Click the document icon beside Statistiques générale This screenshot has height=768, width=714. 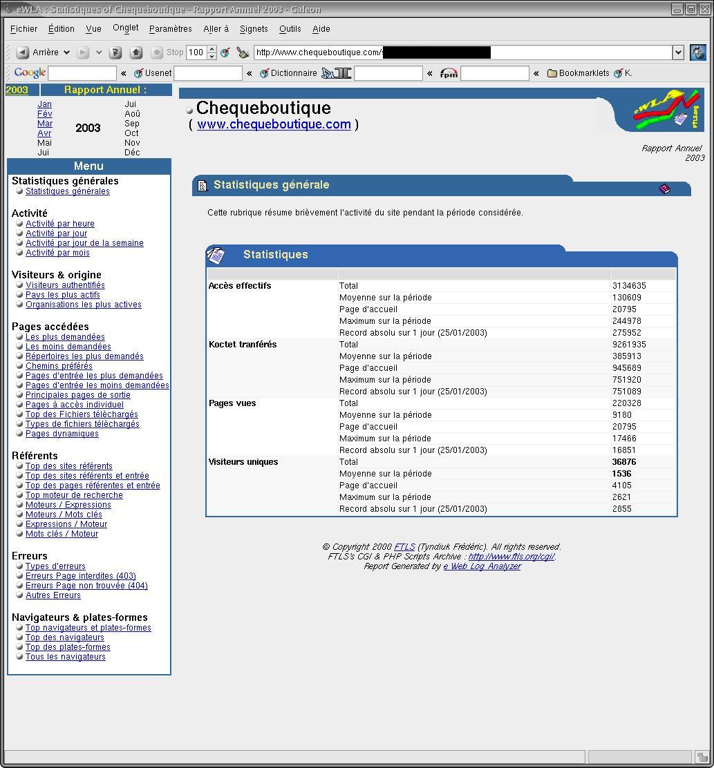[x=202, y=186]
